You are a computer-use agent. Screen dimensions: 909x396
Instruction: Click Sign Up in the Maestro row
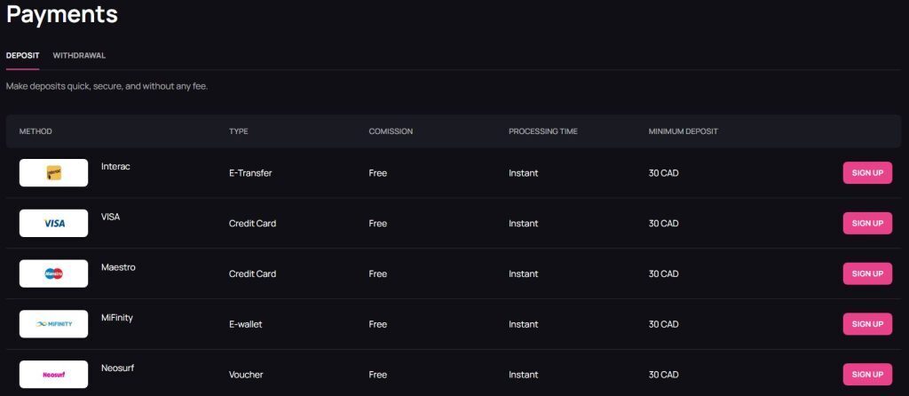point(867,273)
